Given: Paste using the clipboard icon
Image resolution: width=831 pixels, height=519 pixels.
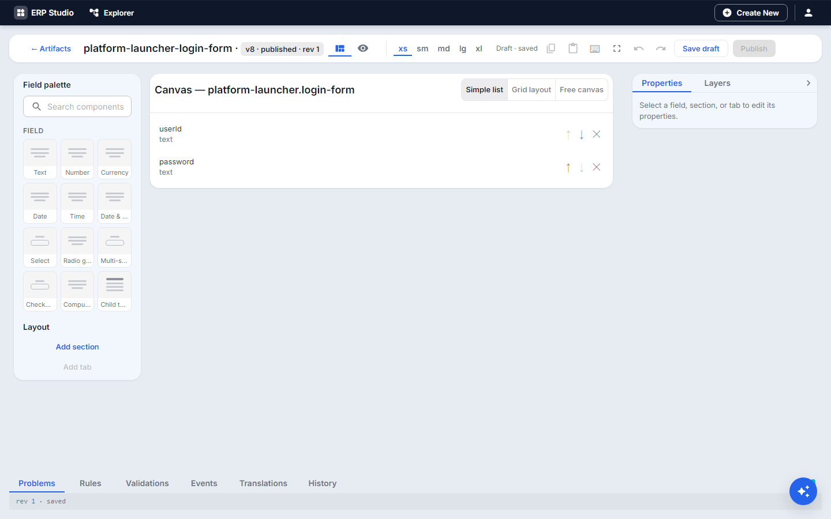Looking at the screenshot, I should click(573, 48).
